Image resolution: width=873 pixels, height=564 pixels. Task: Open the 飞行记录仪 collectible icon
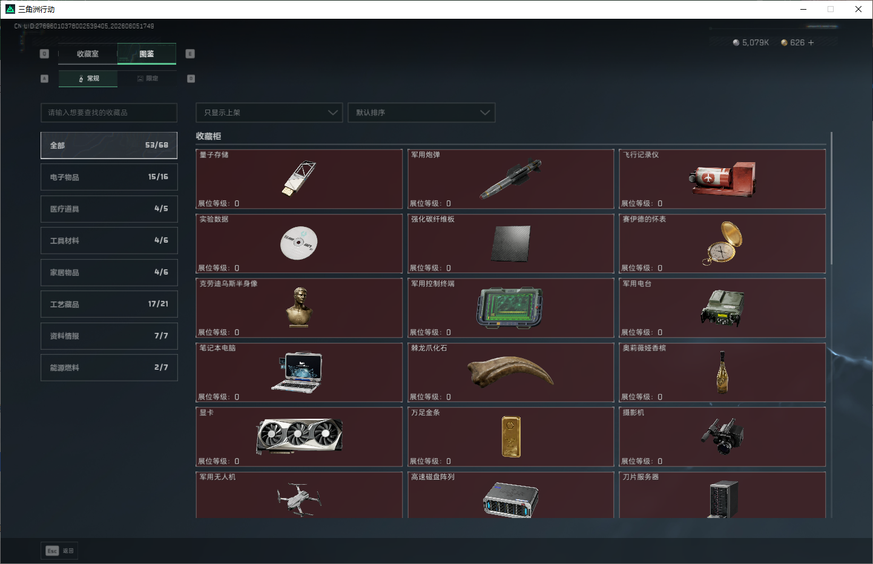coord(722,179)
